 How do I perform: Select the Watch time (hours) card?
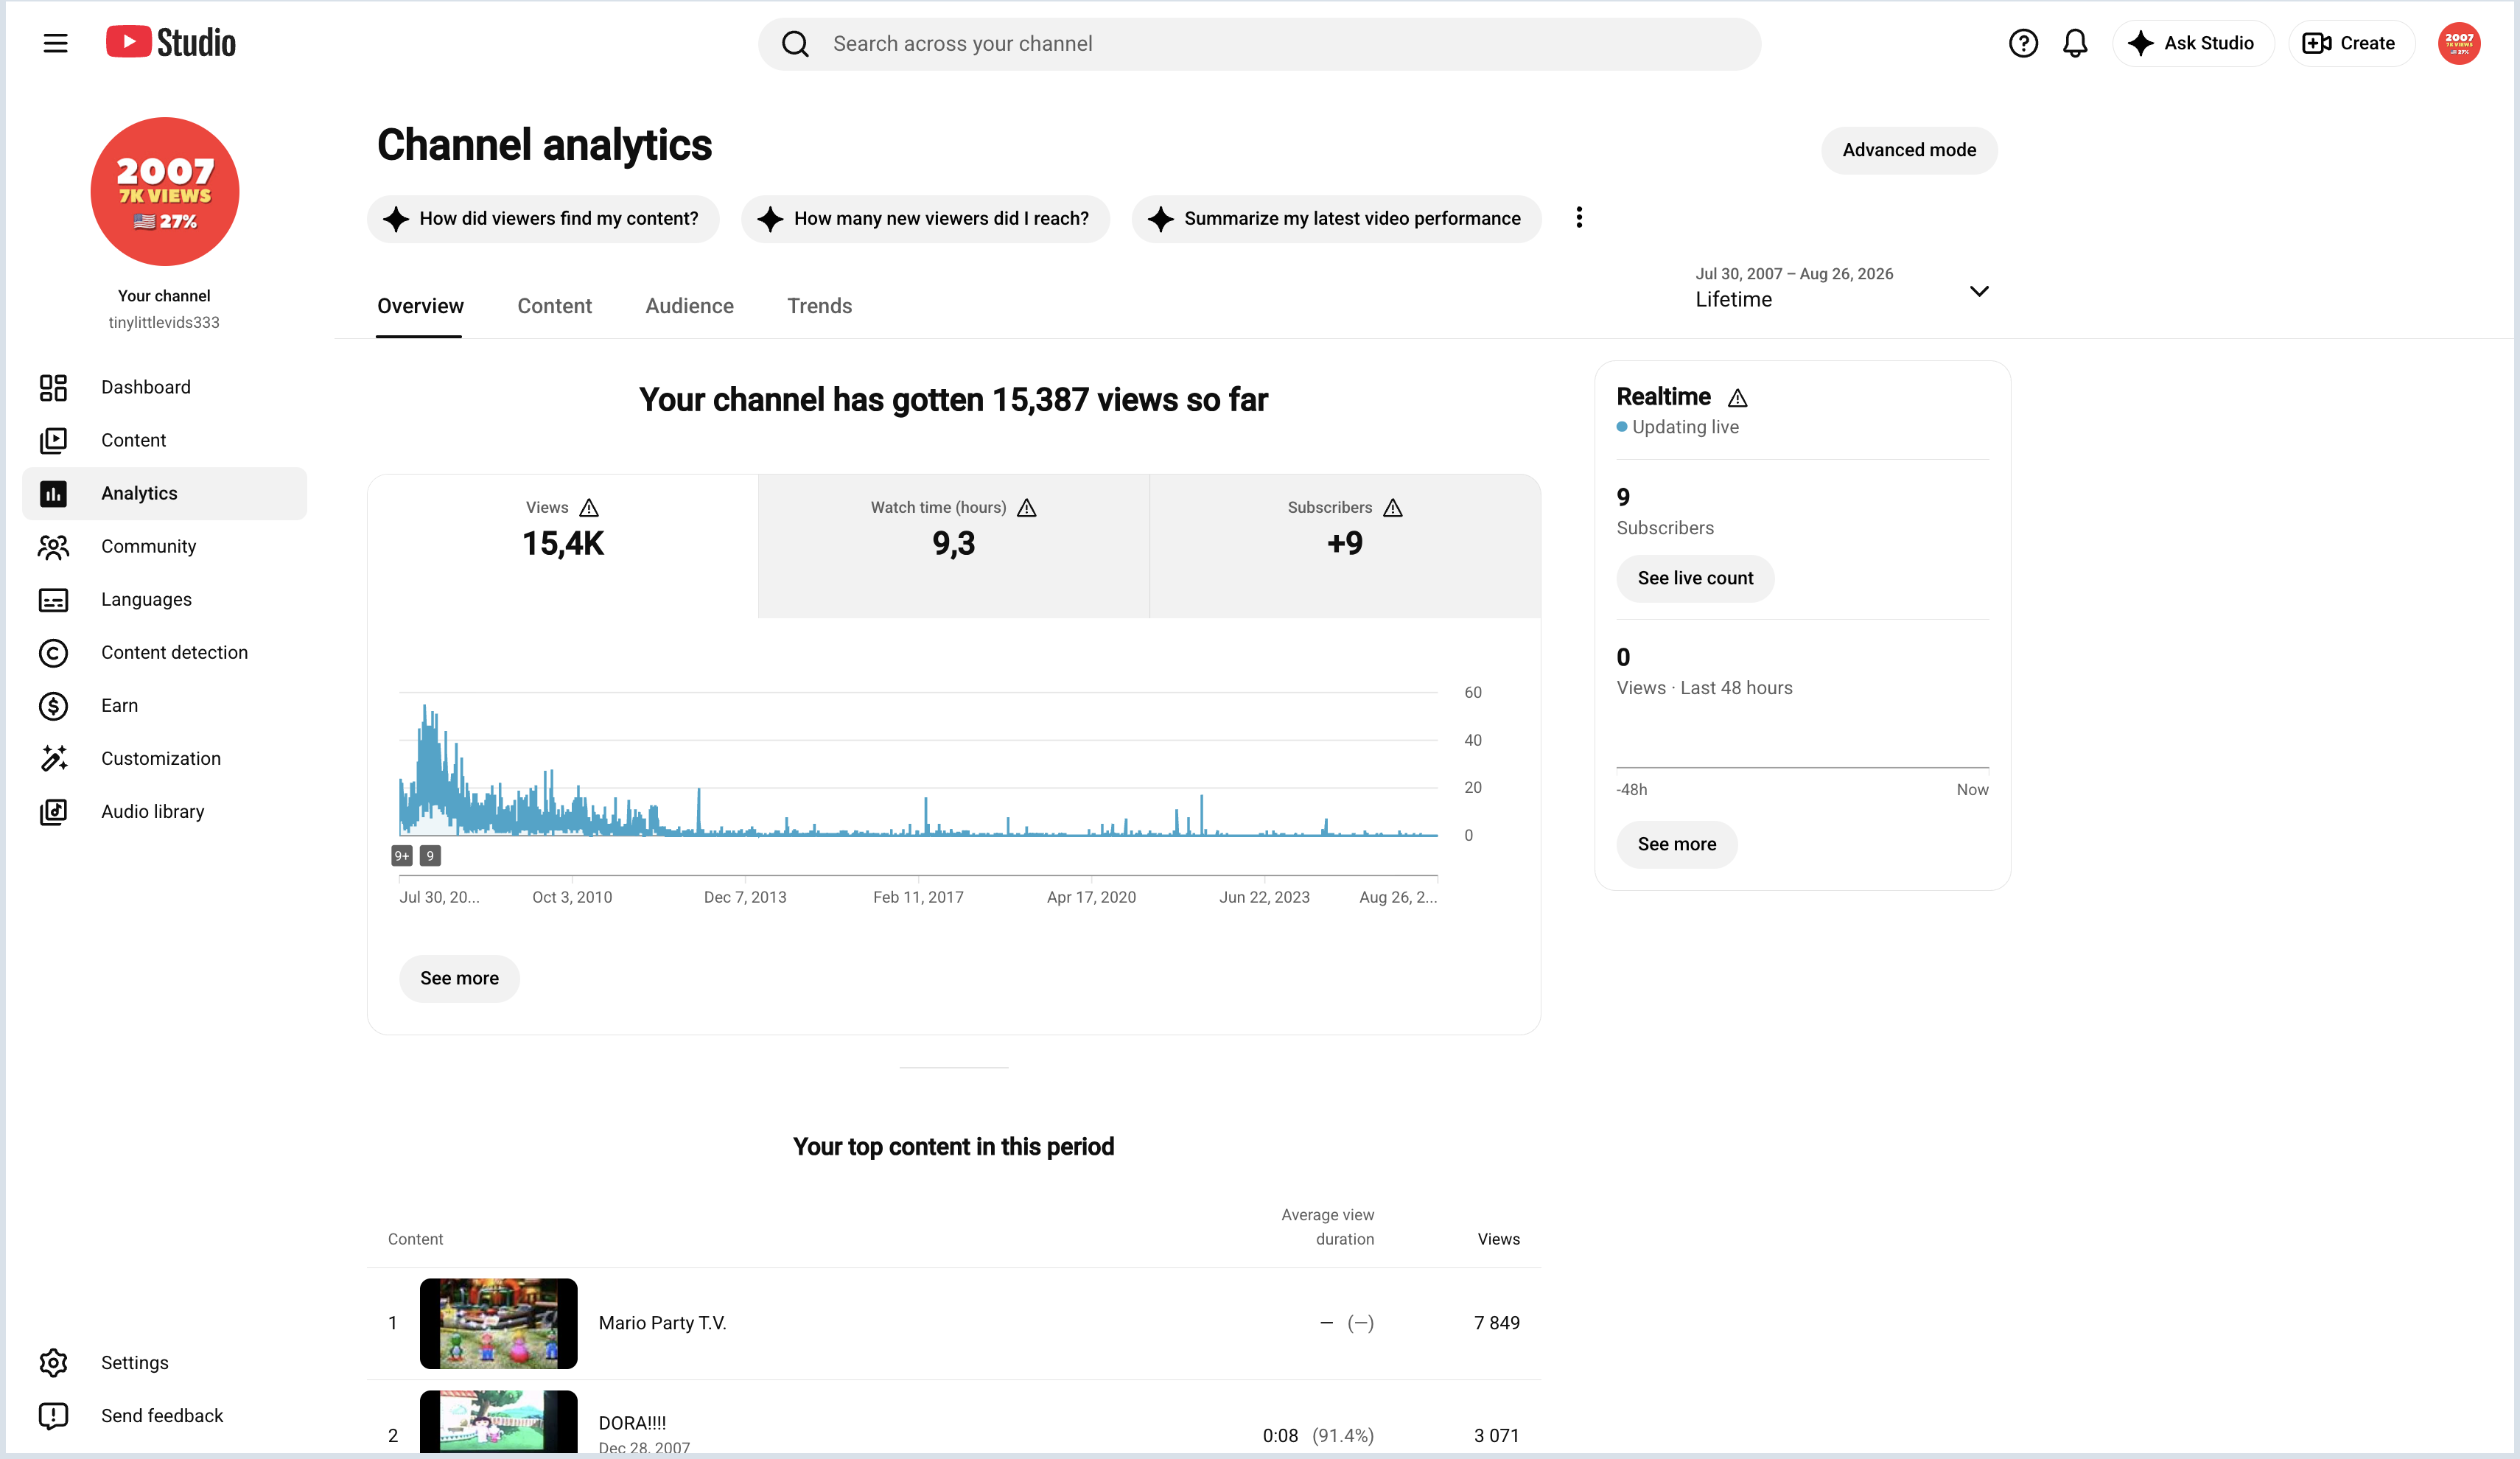[x=954, y=546]
